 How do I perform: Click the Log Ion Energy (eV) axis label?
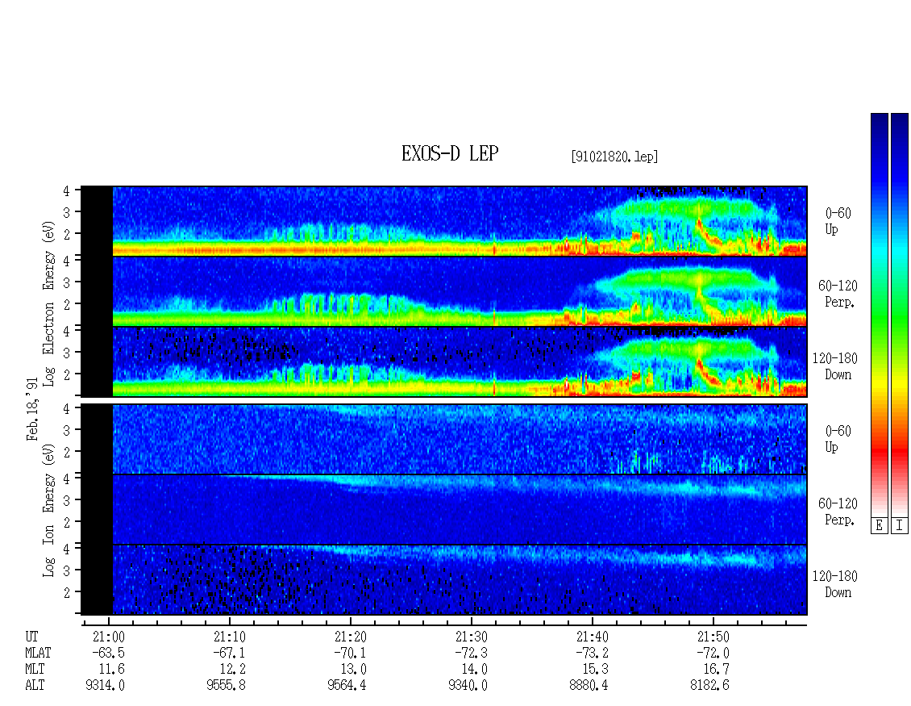point(48,511)
